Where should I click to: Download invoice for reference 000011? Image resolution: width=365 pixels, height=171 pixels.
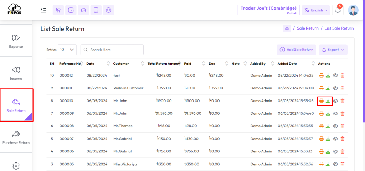click(x=328, y=88)
